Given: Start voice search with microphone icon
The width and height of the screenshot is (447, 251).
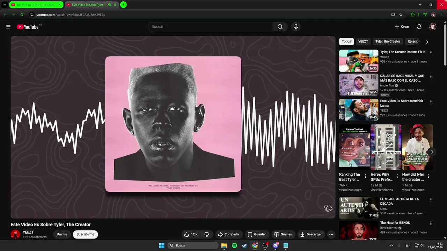Looking at the screenshot, I should click(296, 27).
